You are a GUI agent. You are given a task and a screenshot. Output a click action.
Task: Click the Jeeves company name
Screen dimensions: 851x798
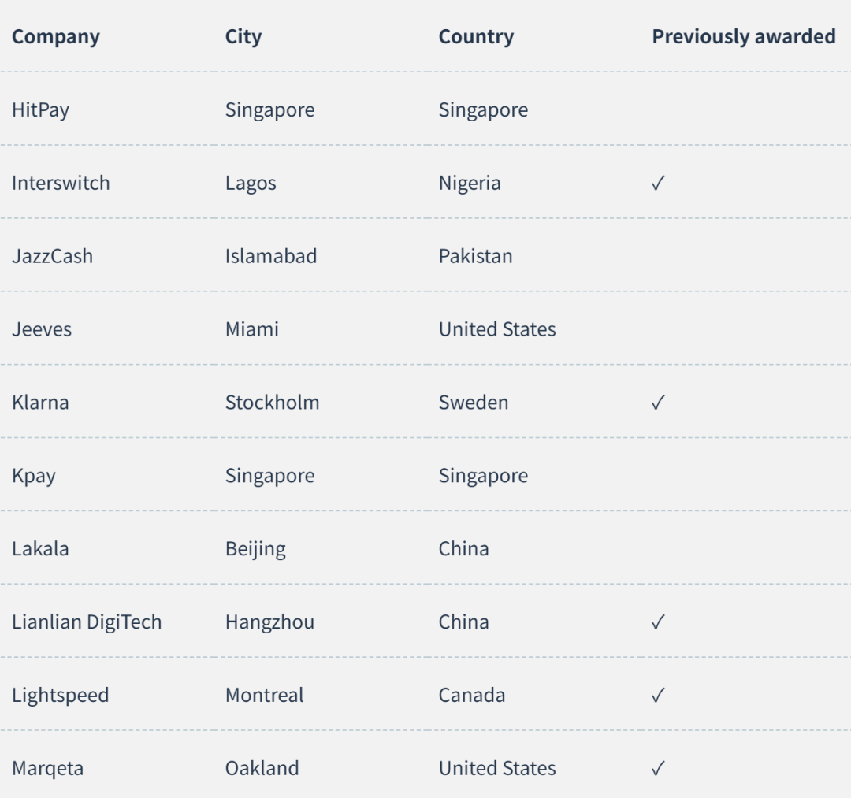click(x=42, y=329)
